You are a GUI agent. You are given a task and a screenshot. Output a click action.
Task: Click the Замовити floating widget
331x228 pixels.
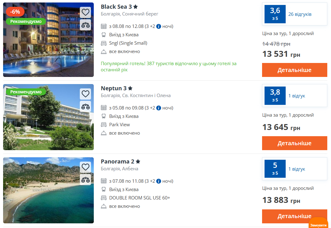click(318, 224)
